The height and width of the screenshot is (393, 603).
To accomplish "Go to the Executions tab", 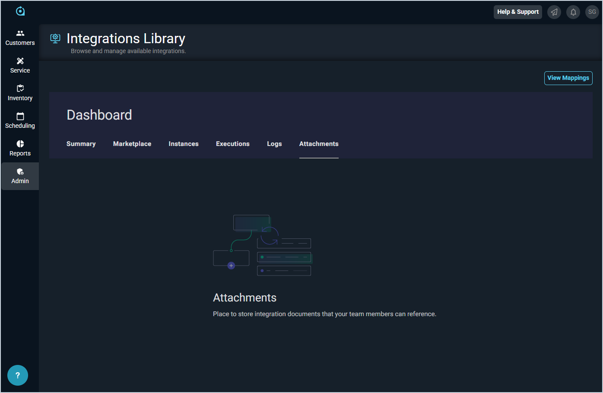I will point(233,144).
